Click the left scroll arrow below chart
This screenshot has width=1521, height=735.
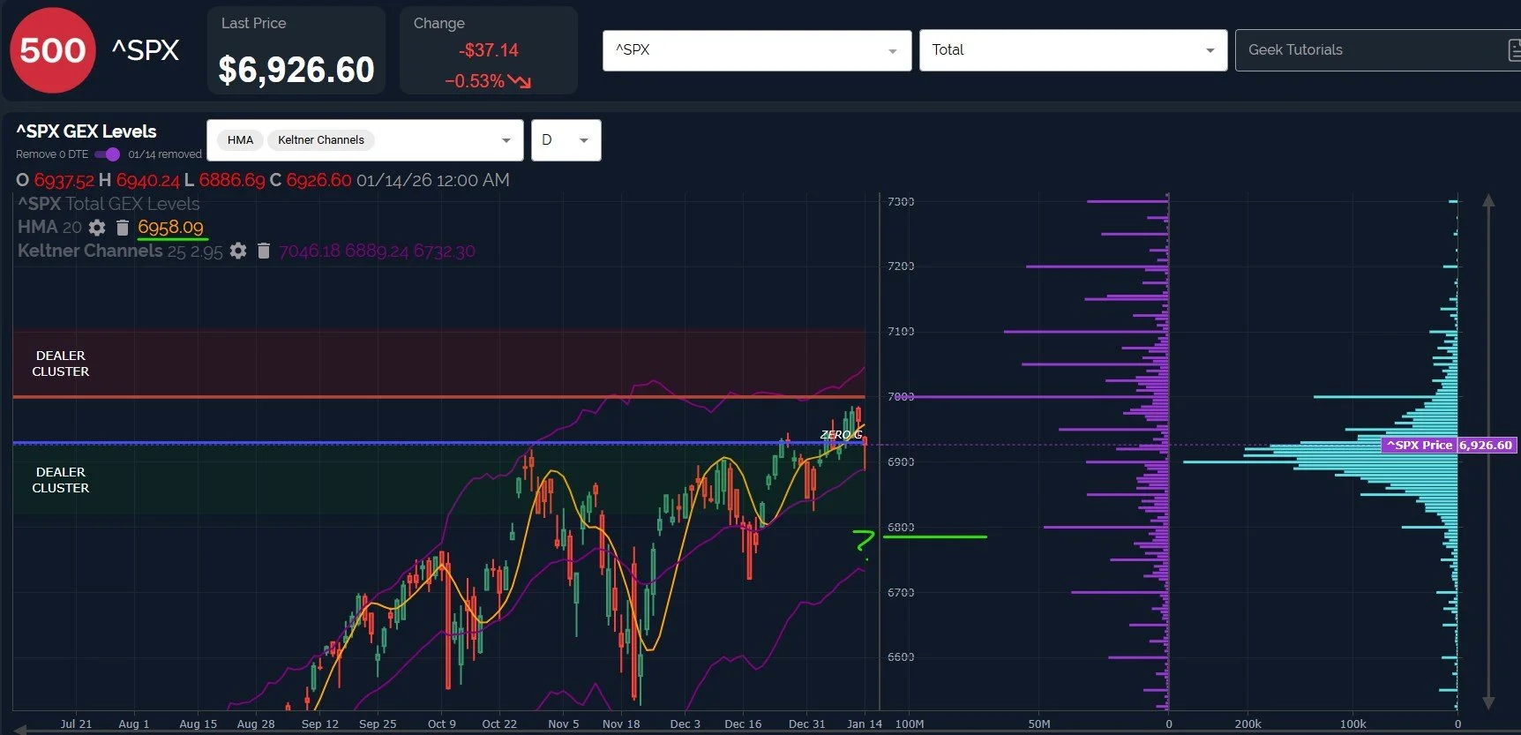click(21, 729)
